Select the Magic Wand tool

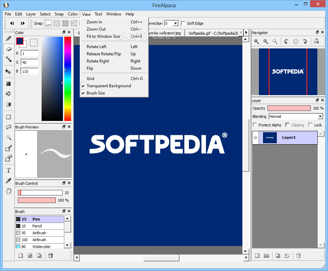tap(8, 137)
